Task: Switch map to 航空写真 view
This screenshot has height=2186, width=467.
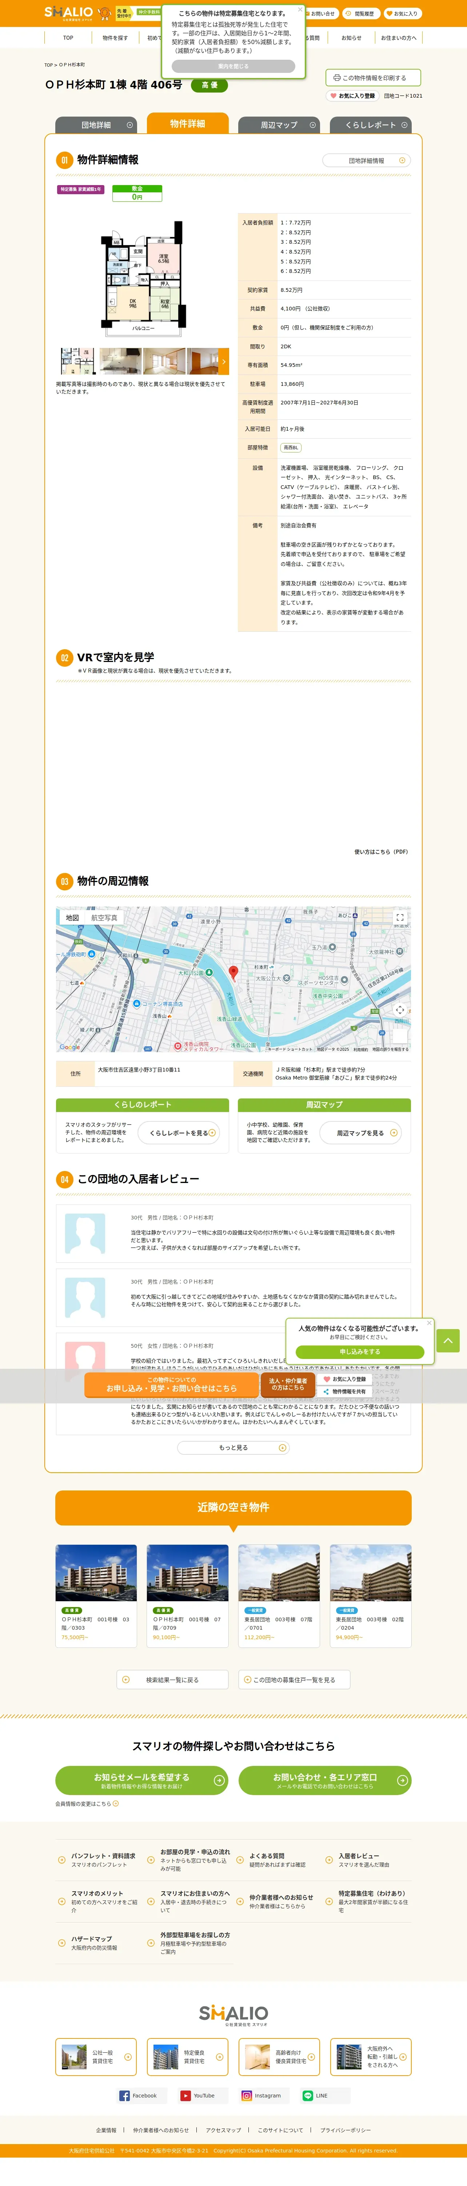Action: tap(104, 917)
